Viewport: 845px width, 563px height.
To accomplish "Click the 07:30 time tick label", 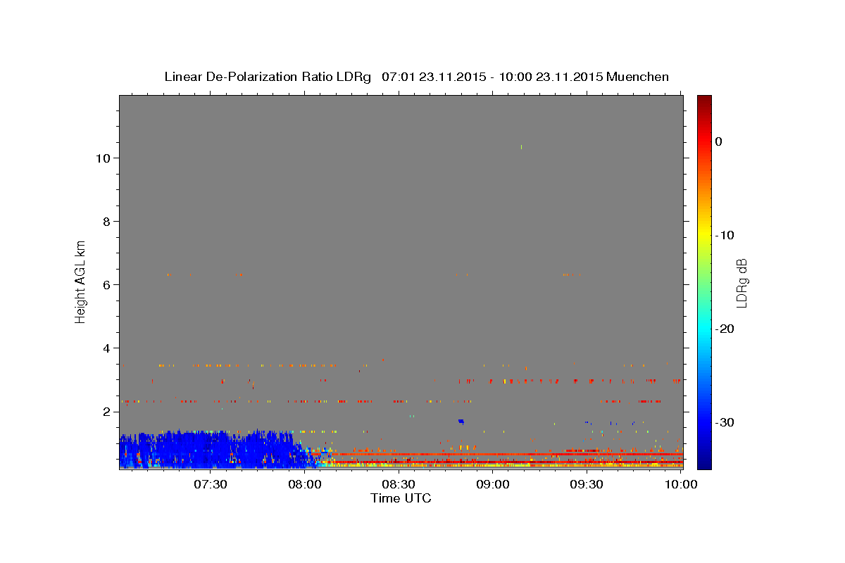I will [x=211, y=484].
